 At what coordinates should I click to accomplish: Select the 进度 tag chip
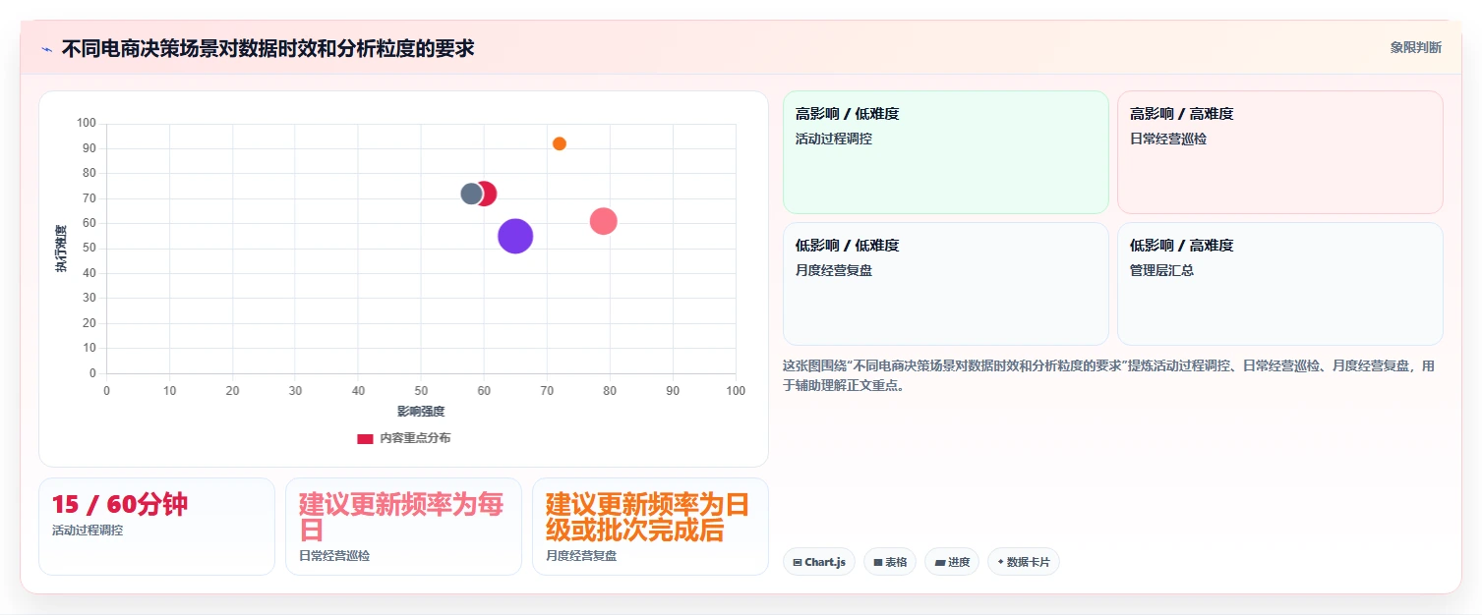[952, 562]
